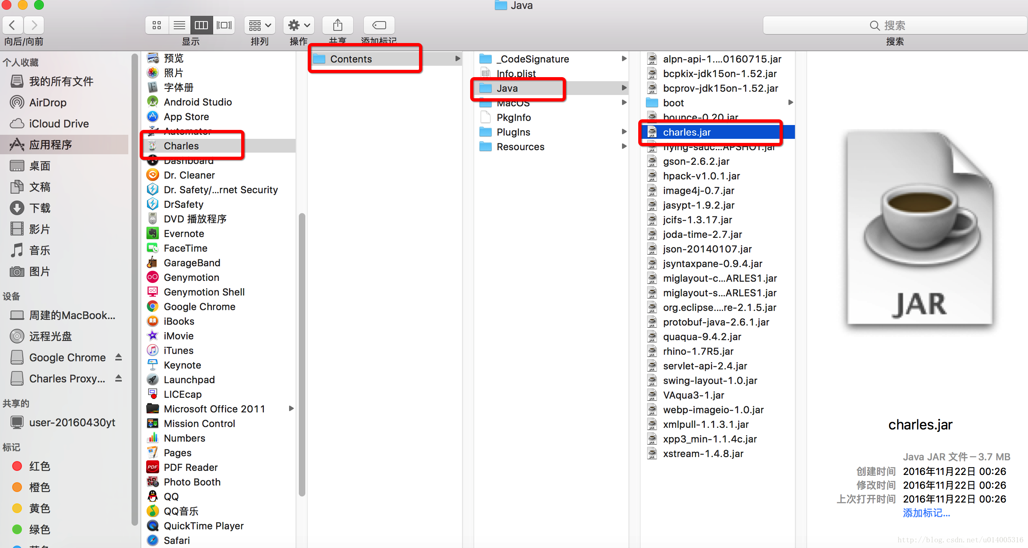Image resolution: width=1028 pixels, height=548 pixels.
Task: Switch to Cover Flow view in the toolbar
Action: pos(224,25)
